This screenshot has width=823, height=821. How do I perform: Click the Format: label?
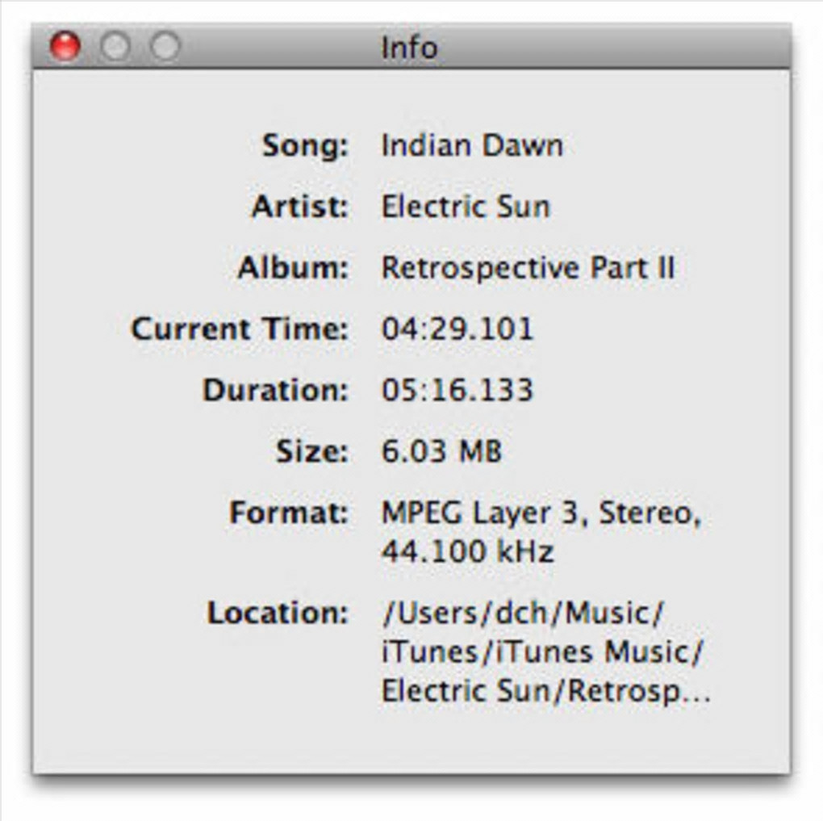tap(289, 512)
